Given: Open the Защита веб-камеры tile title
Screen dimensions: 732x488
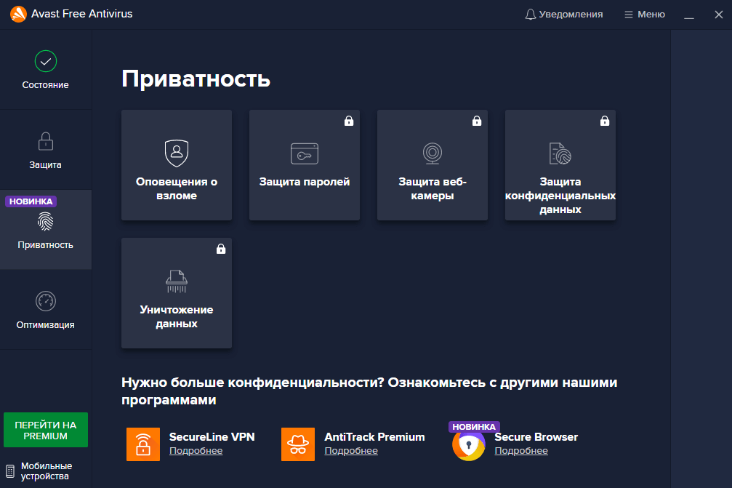Looking at the screenshot, I should pos(433,188).
